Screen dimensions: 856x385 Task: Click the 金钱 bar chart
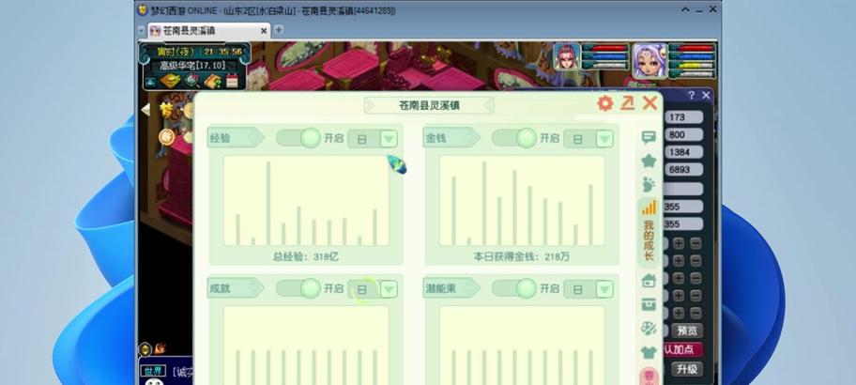522,201
